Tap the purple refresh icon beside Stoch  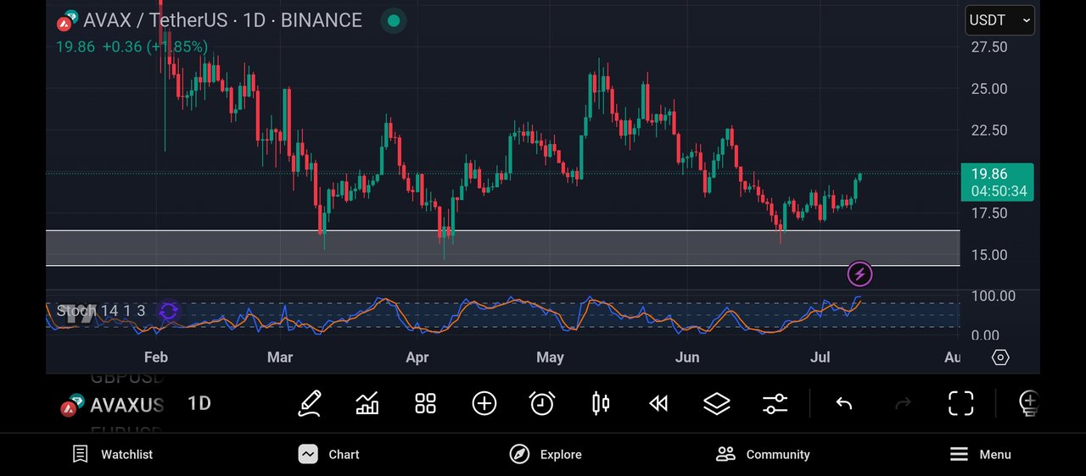(x=168, y=311)
